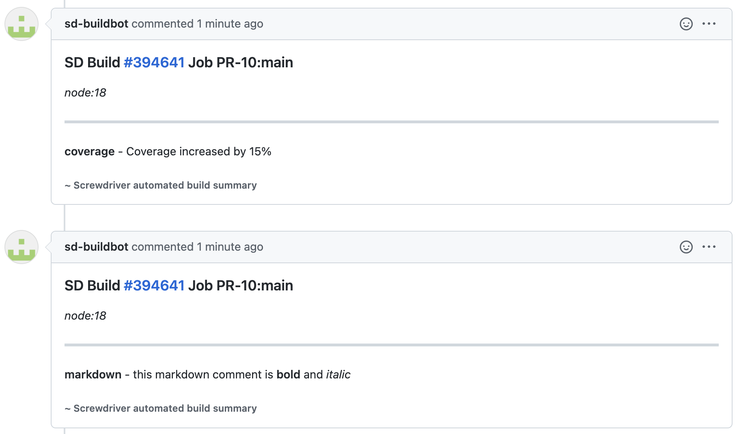This screenshot has width=737, height=434.
Task: Add emoji reaction to the coverage comment
Action: [686, 24]
